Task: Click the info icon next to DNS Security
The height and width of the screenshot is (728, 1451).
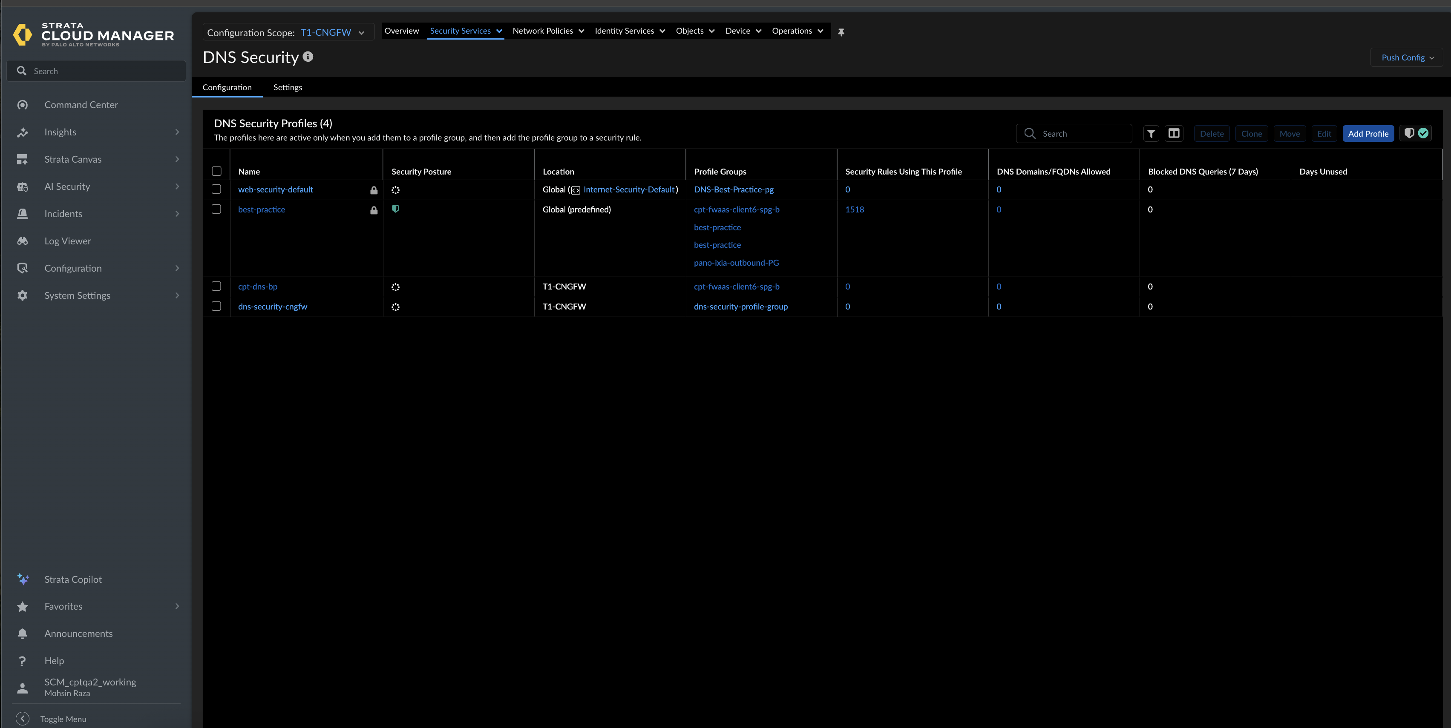Action: pos(308,57)
